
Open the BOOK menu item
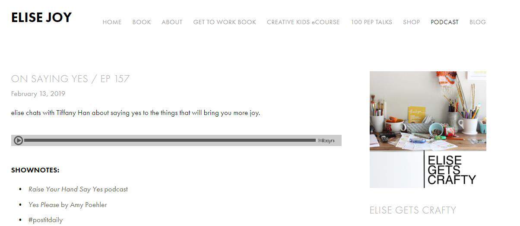point(142,22)
